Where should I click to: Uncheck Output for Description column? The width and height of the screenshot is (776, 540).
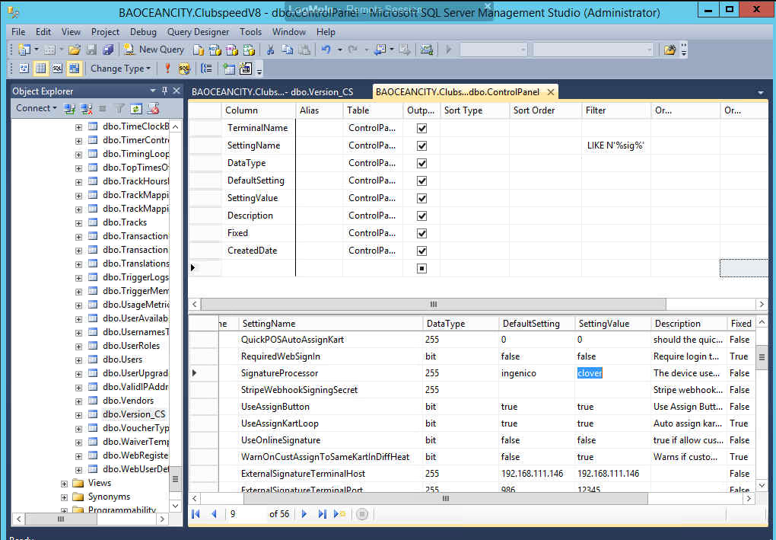pos(421,216)
